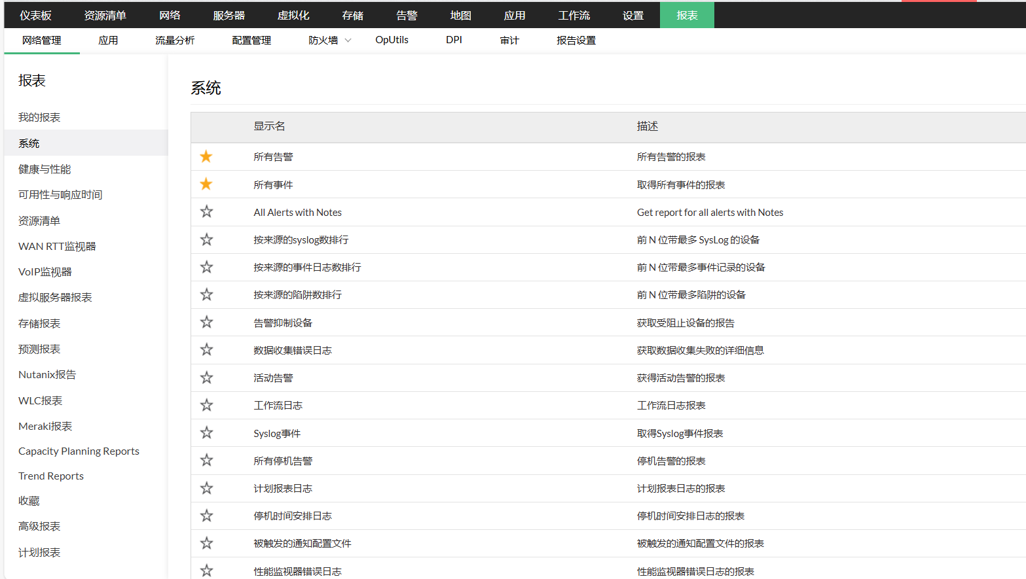Image resolution: width=1026 pixels, height=579 pixels.
Task: Expand the 防火墙 dropdown arrow
Action: (x=348, y=41)
